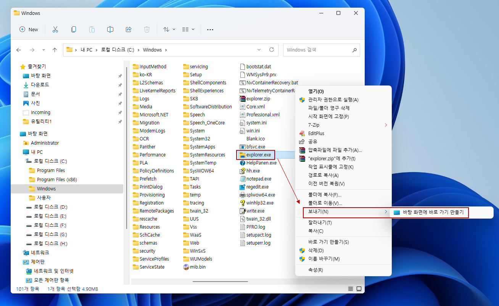Click the Cut scissors icon in toolbar
The height and width of the screenshot is (306, 499).
tap(55, 29)
